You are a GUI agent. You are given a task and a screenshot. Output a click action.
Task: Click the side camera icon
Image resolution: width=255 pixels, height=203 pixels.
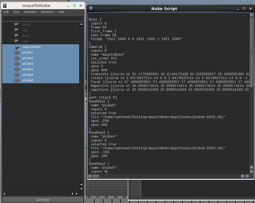(17, 41)
